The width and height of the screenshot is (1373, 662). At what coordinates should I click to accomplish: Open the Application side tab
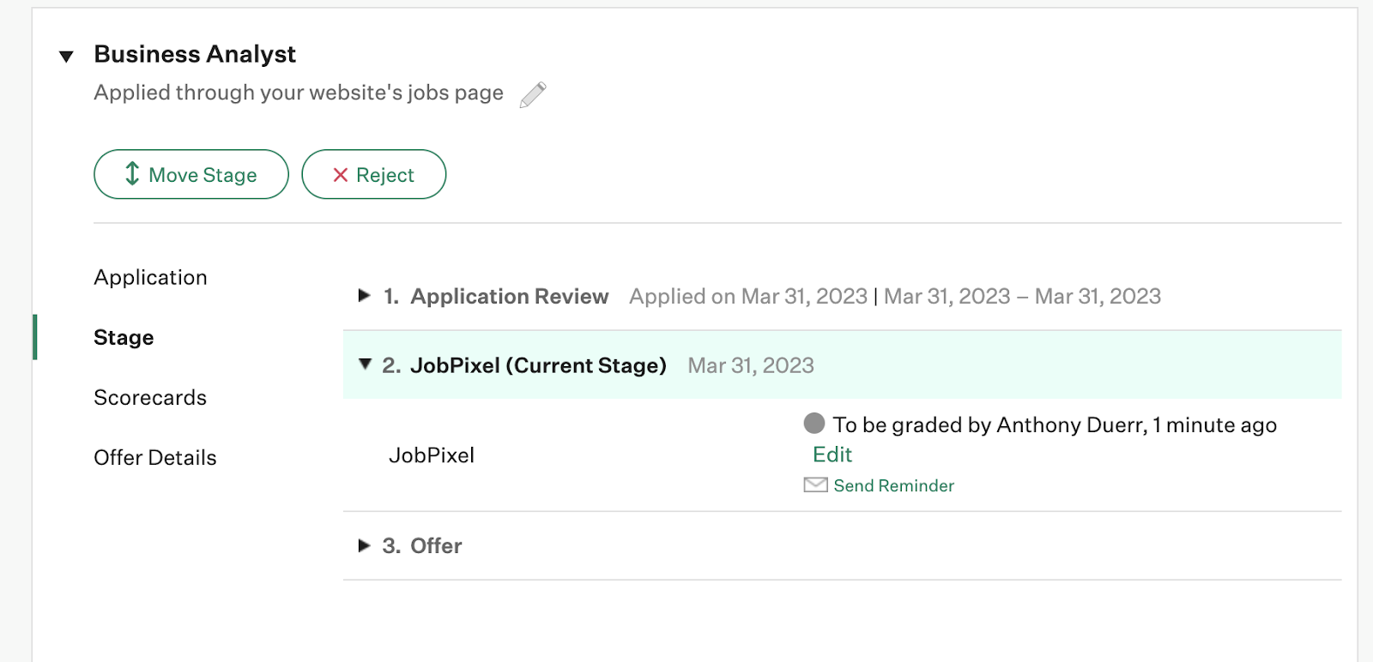point(151,278)
